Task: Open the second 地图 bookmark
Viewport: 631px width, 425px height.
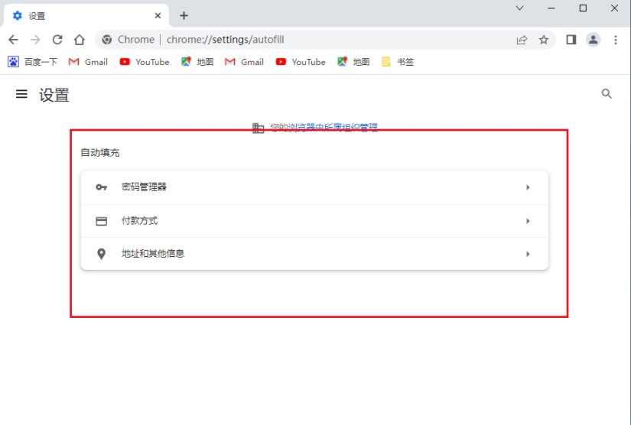Action: 353,62
